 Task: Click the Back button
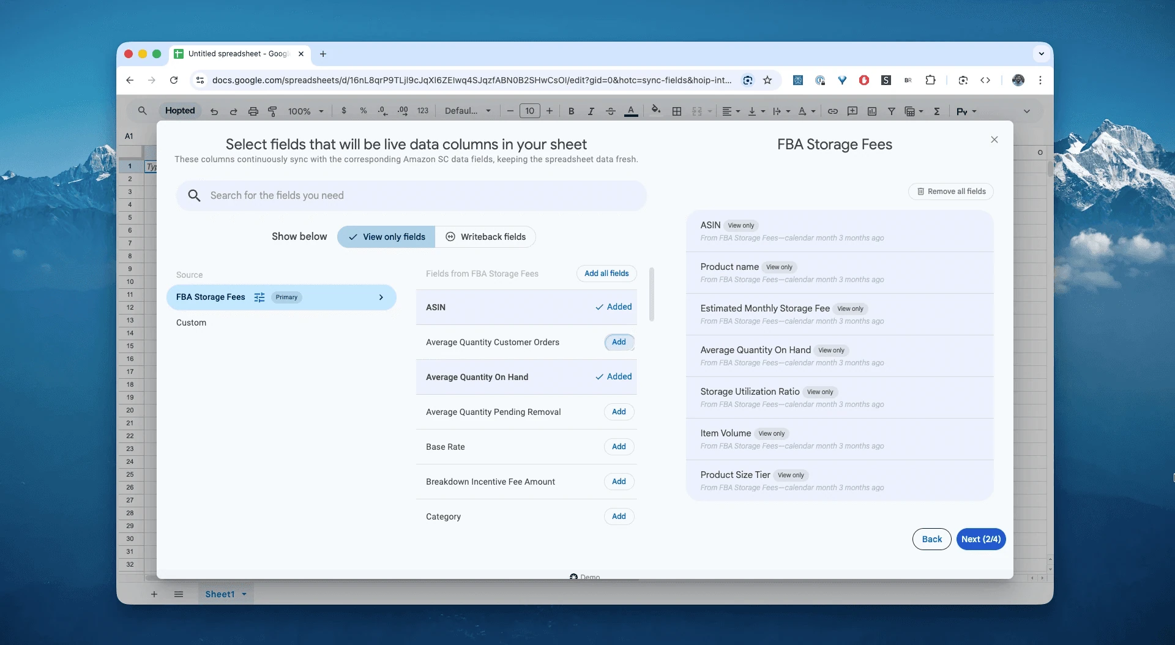931,539
